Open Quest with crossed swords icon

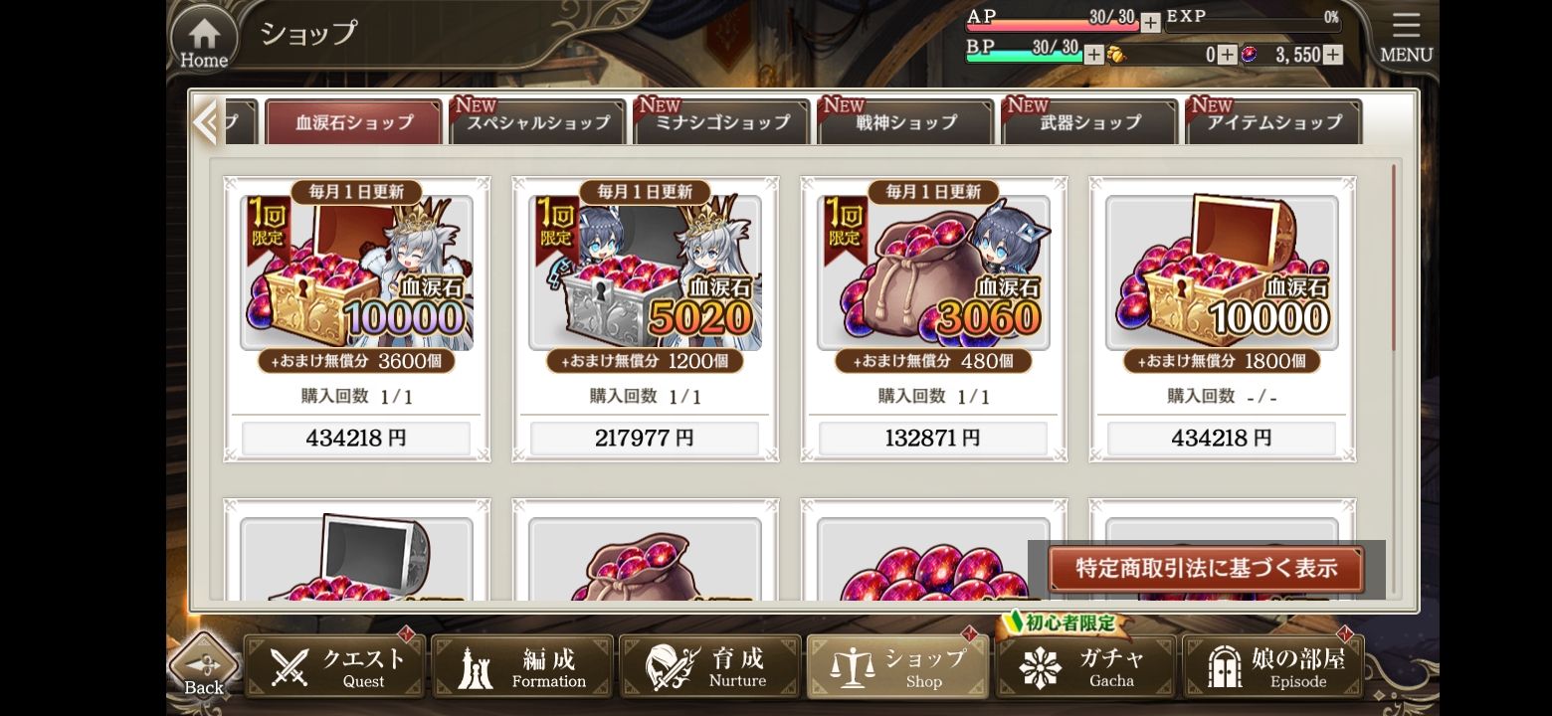coord(335,666)
